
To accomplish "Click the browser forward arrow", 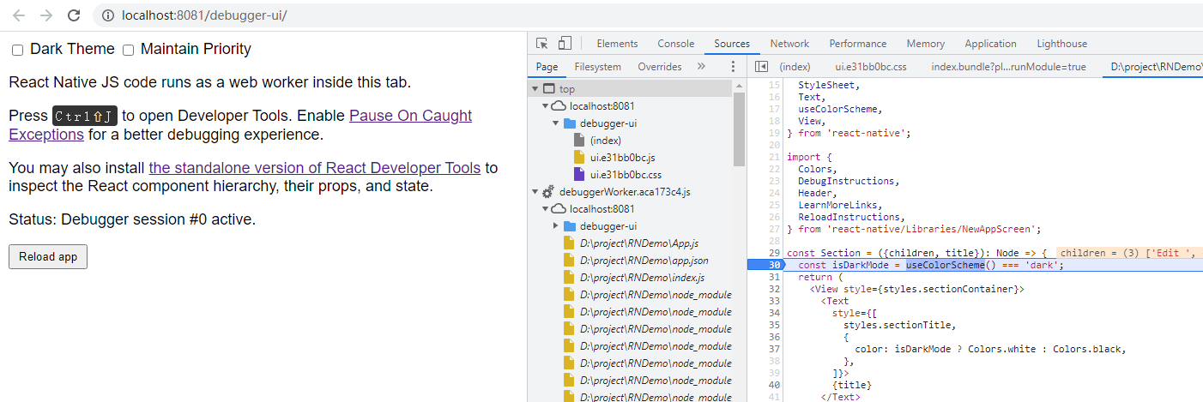I will 46,15.
